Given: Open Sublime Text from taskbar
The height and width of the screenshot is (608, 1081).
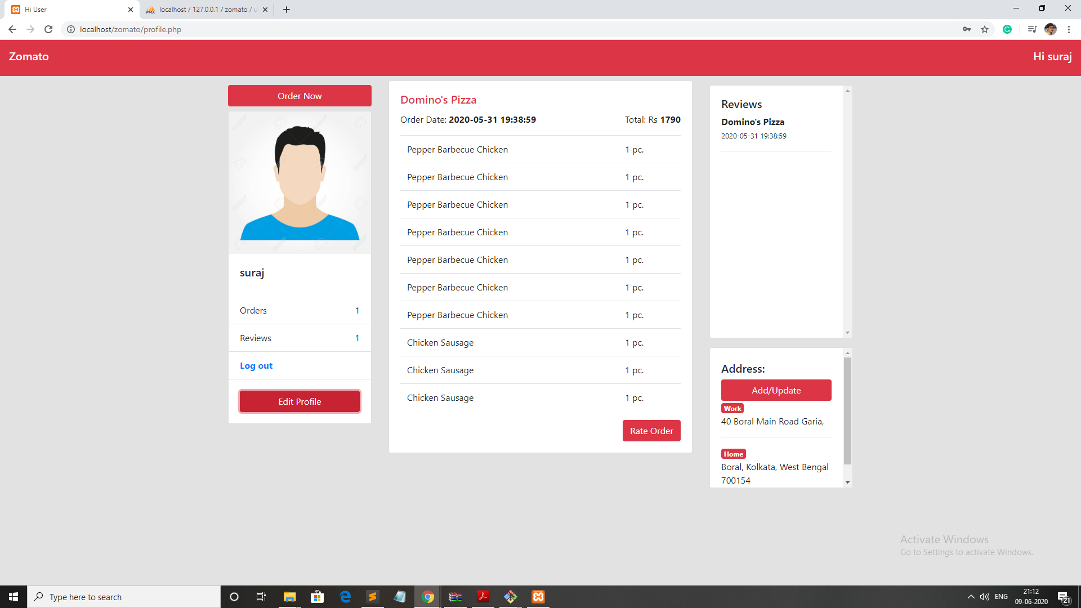Looking at the screenshot, I should click(x=373, y=597).
